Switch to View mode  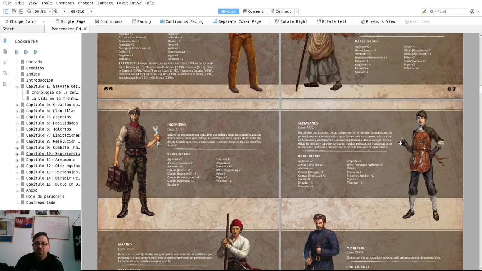pos(229,11)
